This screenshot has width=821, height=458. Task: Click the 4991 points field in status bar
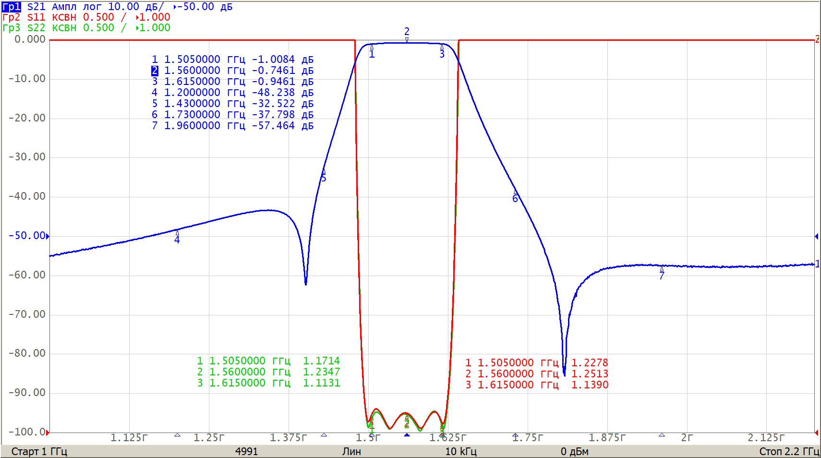(246, 451)
